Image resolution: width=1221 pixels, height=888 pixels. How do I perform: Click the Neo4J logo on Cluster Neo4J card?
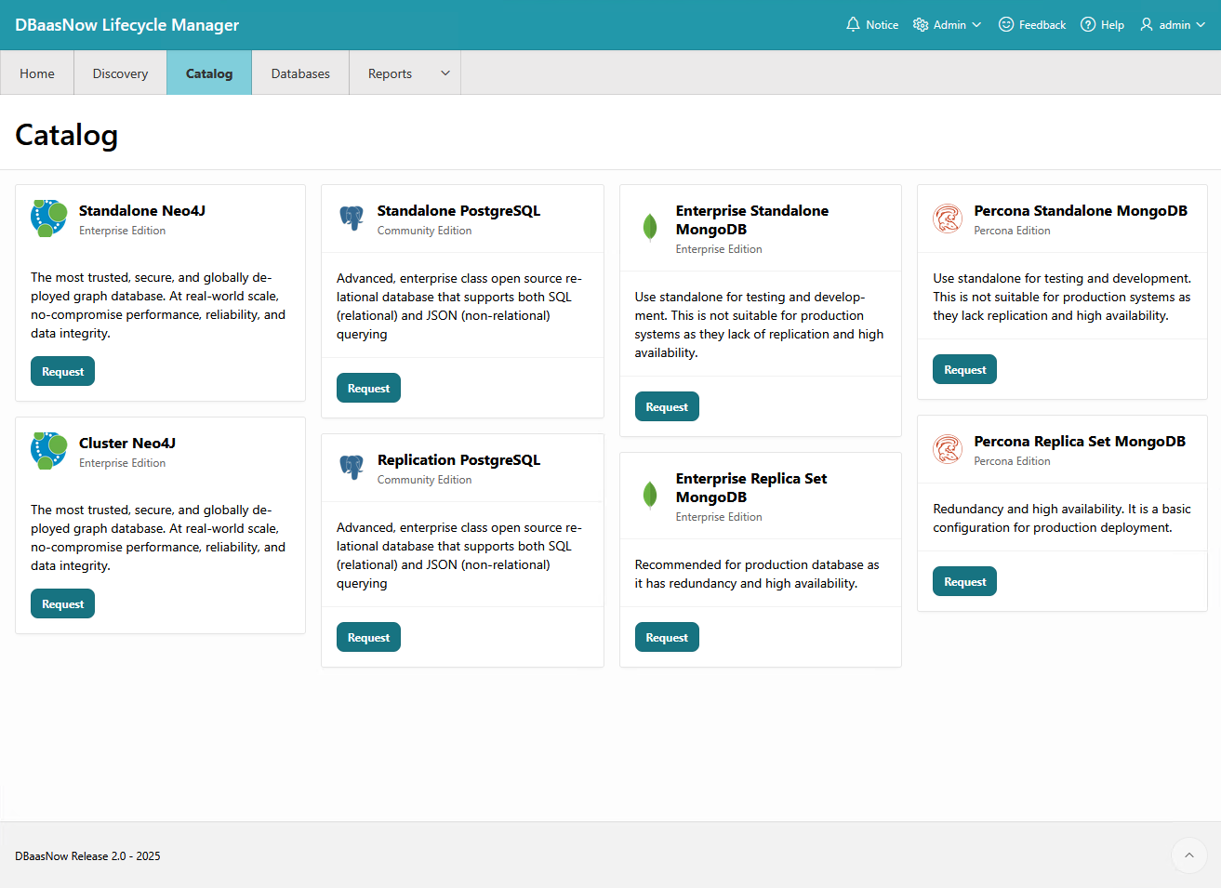click(49, 451)
